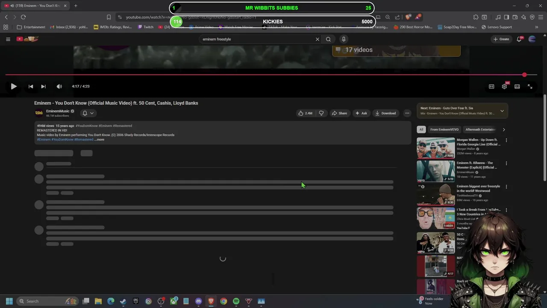Like the video showing 2.4M likes
The height and width of the screenshot is (308, 547).
pos(305,113)
